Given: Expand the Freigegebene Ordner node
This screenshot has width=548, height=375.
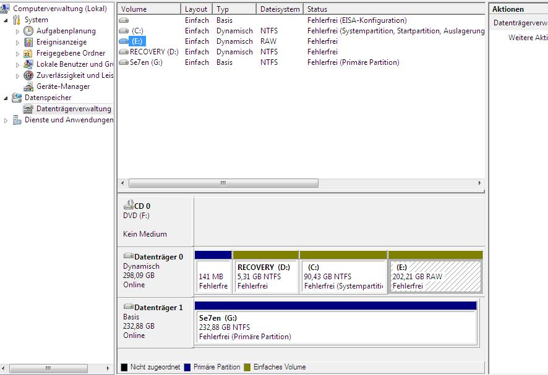Looking at the screenshot, I should point(17,54).
